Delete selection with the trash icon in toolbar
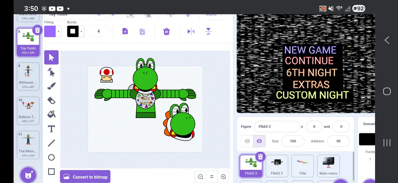The image size is (398, 183). pyautogui.click(x=167, y=31)
